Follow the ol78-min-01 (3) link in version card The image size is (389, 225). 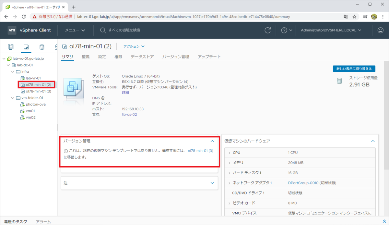coord(200,151)
